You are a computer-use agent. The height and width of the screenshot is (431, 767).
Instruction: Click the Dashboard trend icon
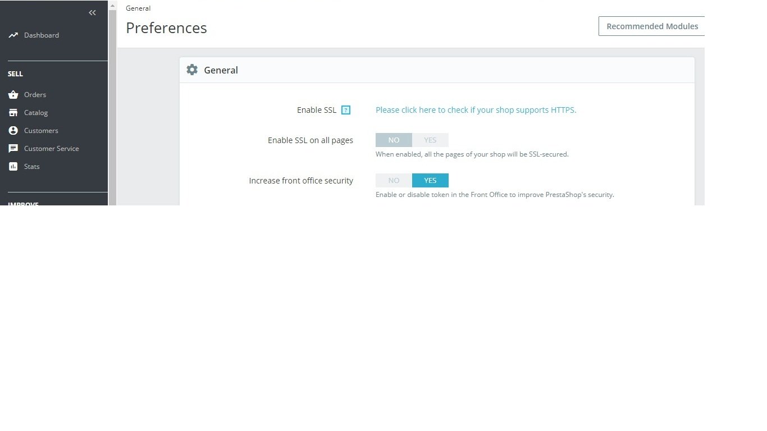click(13, 35)
